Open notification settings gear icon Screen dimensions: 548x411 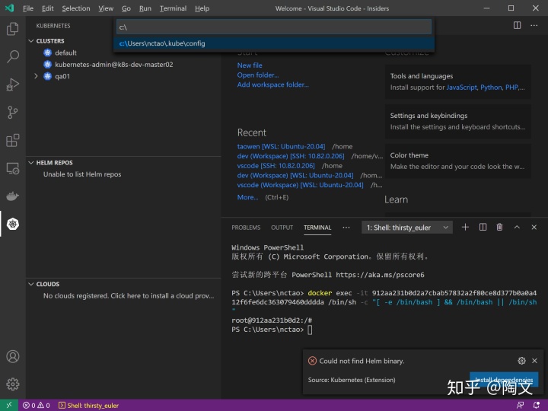point(521,361)
